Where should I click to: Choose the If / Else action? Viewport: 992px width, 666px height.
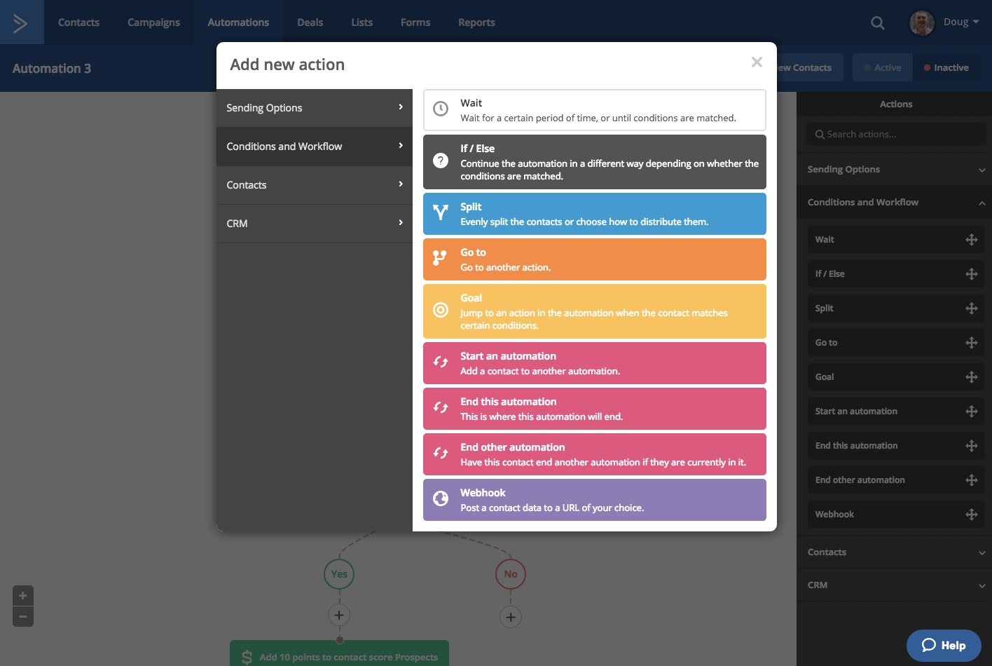(595, 162)
